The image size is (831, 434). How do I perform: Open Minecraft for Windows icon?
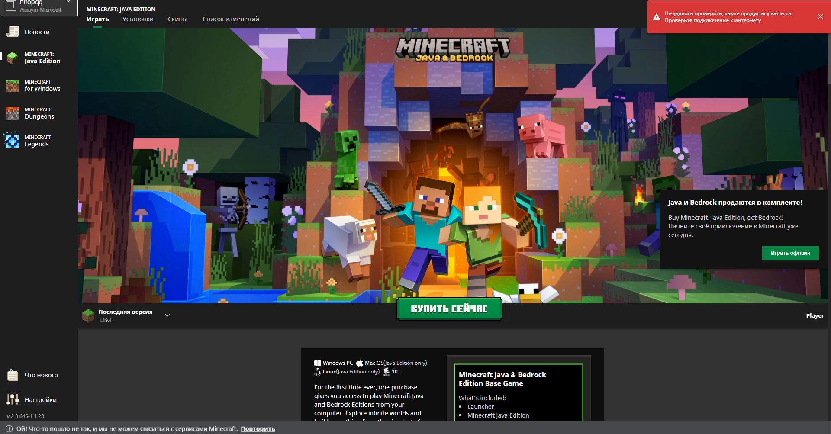point(13,85)
